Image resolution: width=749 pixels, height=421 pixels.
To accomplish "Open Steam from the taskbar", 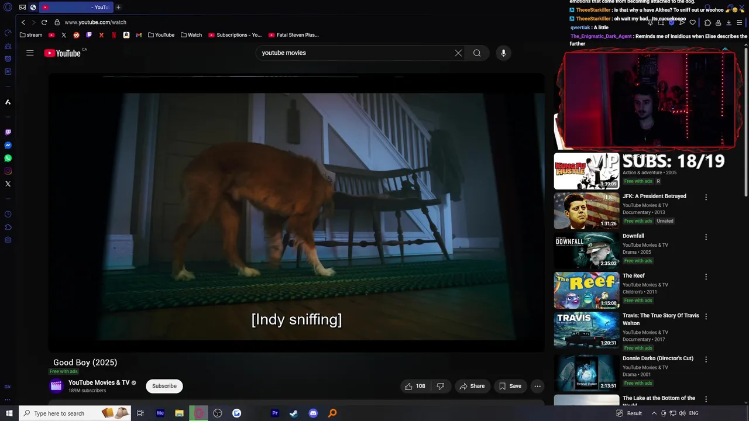I will [294, 413].
